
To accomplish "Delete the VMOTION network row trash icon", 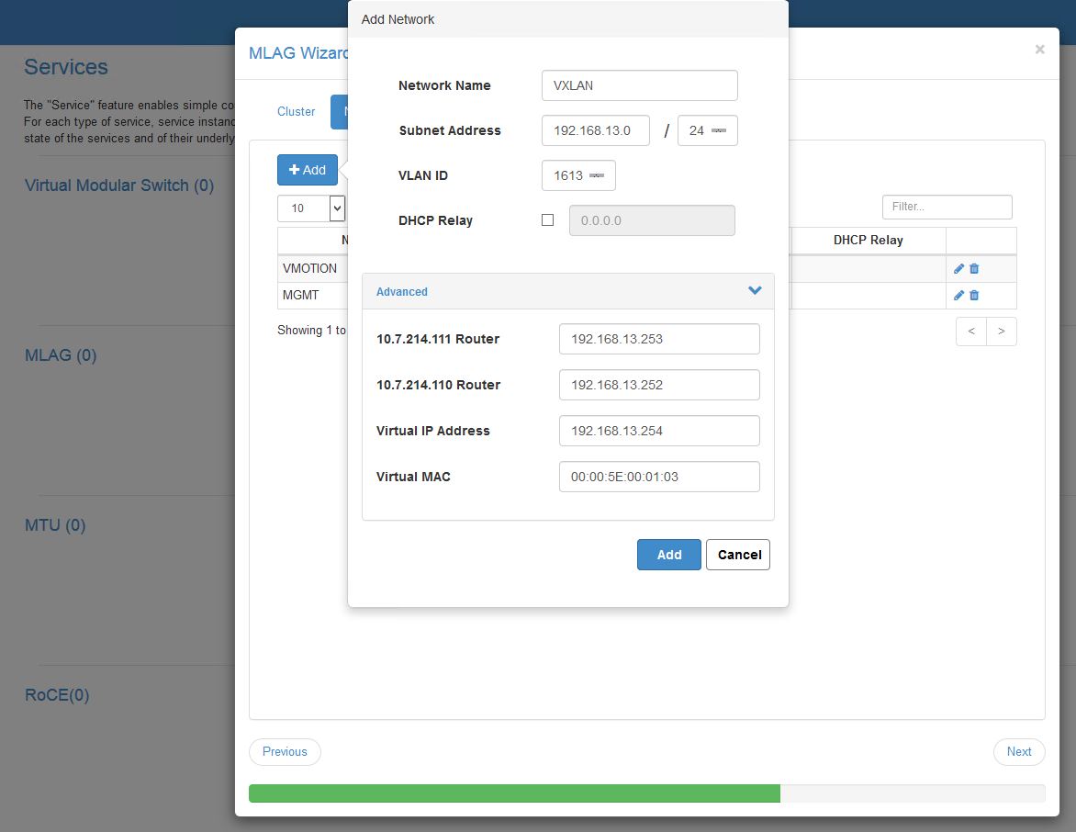I will point(974,268).
